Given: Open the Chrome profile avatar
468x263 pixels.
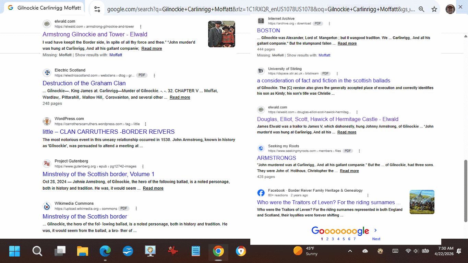Looking at the screenshot, I should point(450,9).
